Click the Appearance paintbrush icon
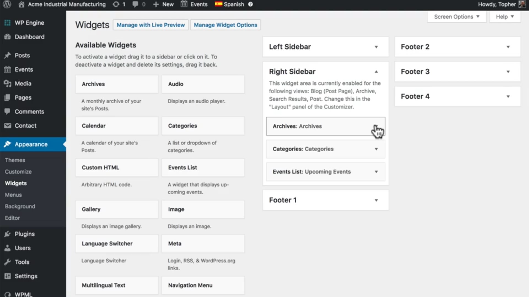Screen dimensions: 529x297 tap(7, 144)
